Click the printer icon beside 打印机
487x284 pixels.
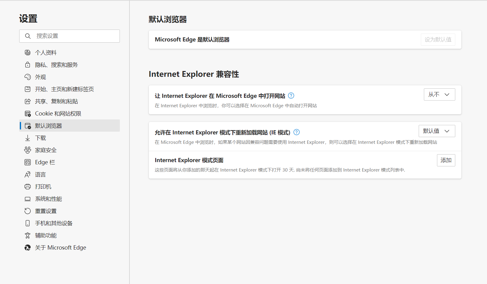point(27,186)
